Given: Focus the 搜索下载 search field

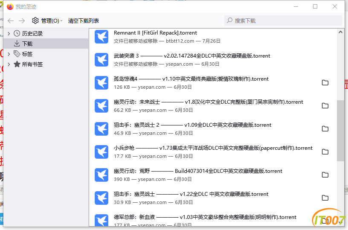Looking at the screenshot, I should point(283,20).
